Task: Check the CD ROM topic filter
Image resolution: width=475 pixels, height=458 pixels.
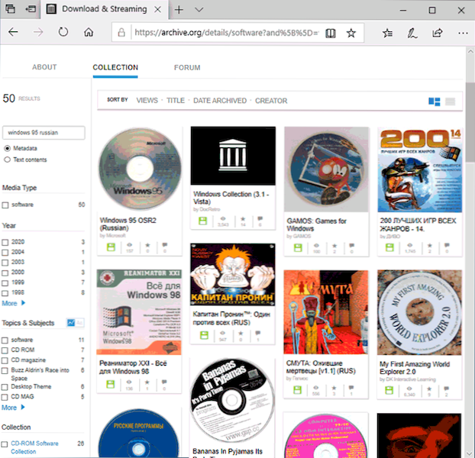Action: click(5, 350)
